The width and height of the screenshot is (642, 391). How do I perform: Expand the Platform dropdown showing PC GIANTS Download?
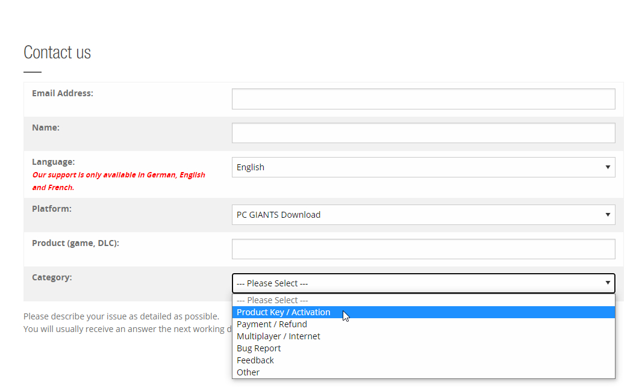point(423,215)
